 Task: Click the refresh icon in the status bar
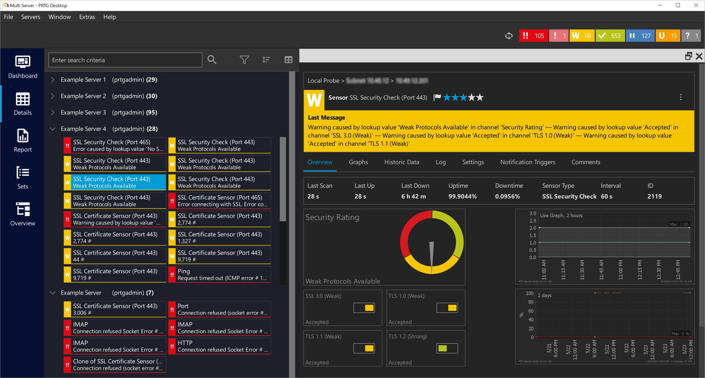pyautogui.click(x=509, y=35)
